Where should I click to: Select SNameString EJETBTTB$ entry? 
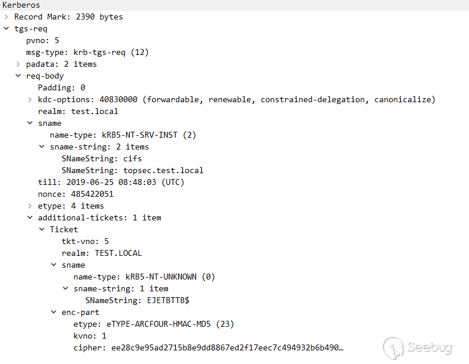[x=137, y=300]
